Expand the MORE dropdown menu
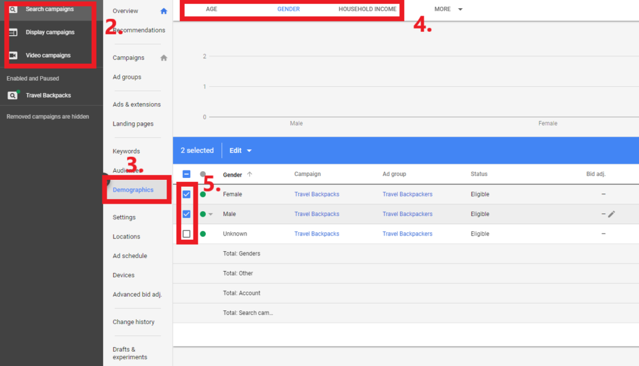 448,9
